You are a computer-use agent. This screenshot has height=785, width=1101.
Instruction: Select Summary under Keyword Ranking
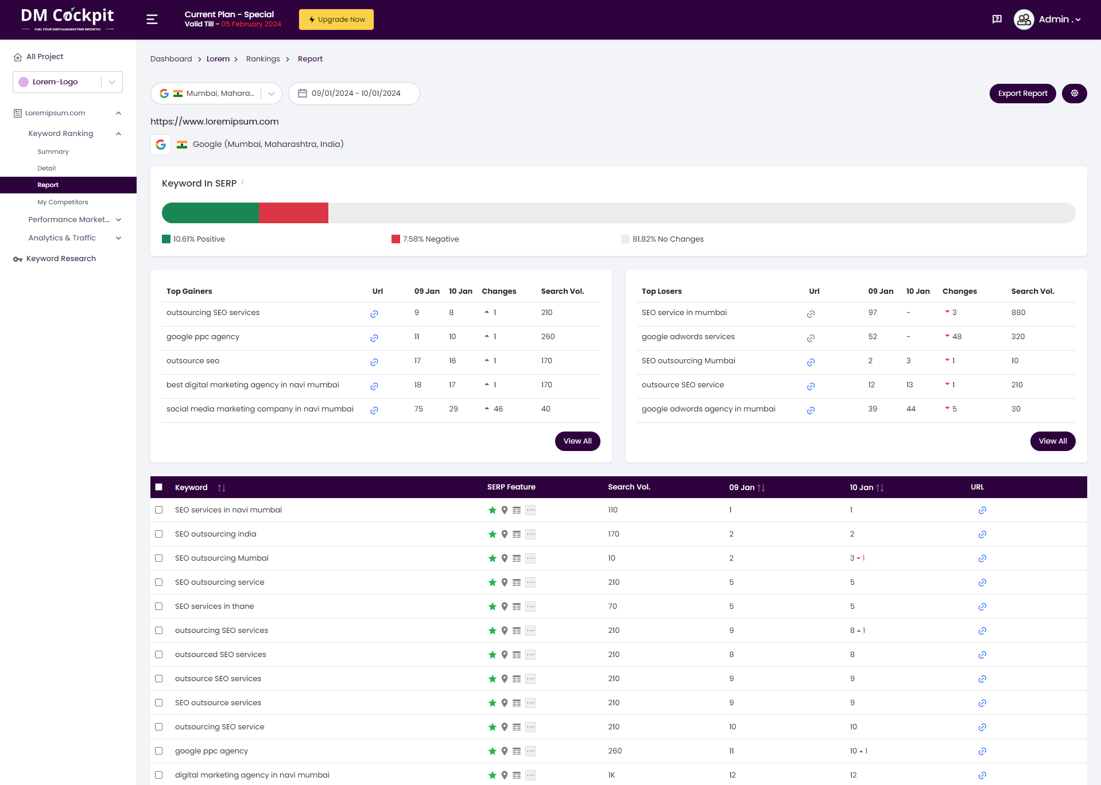pos(53,151)
